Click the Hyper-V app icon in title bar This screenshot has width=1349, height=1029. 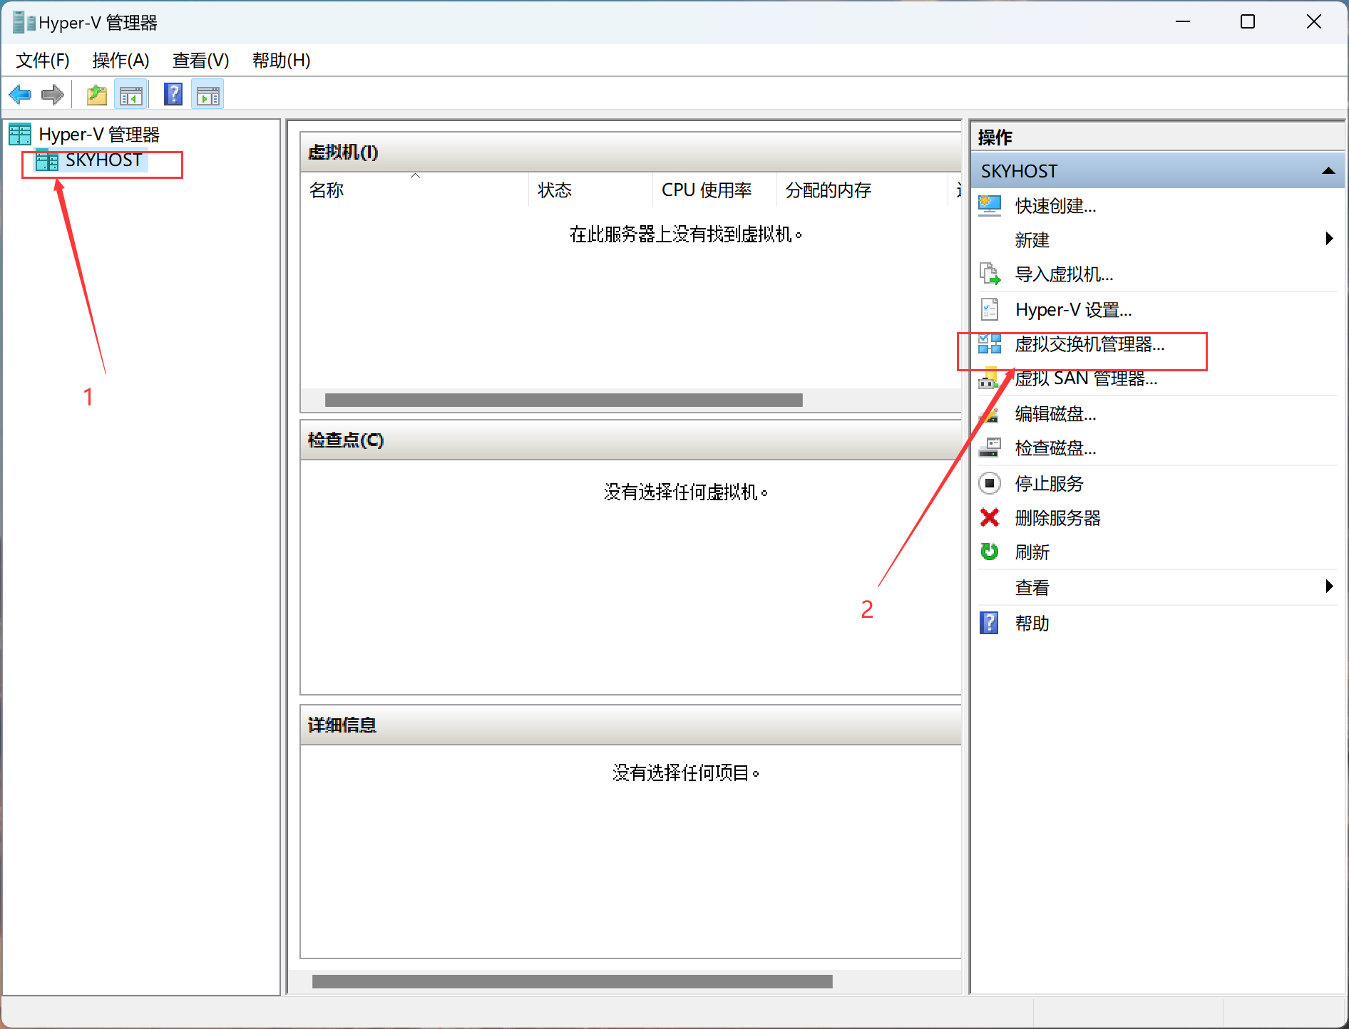point(24,23)
